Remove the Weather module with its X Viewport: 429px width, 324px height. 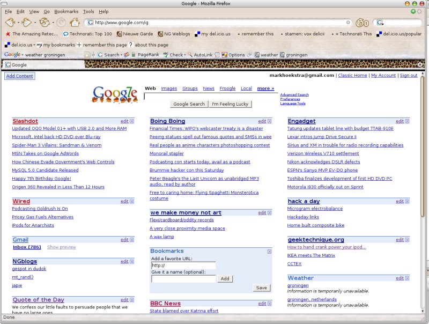tap(407, 278)
